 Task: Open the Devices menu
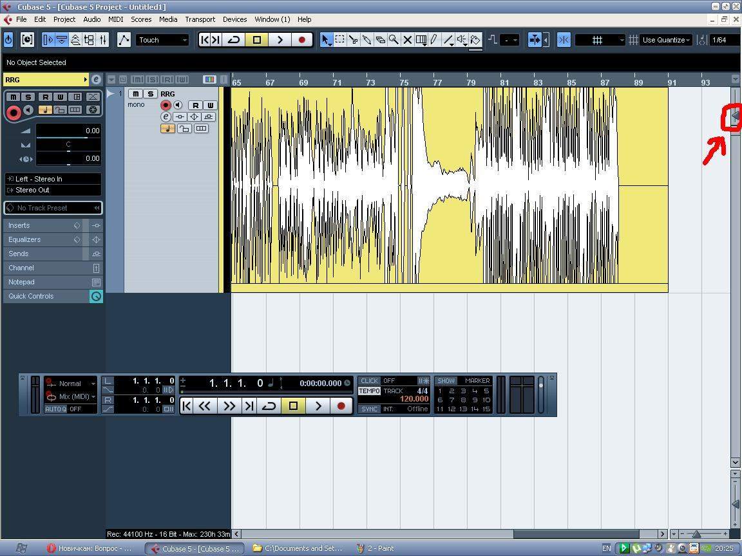[234, 19]
